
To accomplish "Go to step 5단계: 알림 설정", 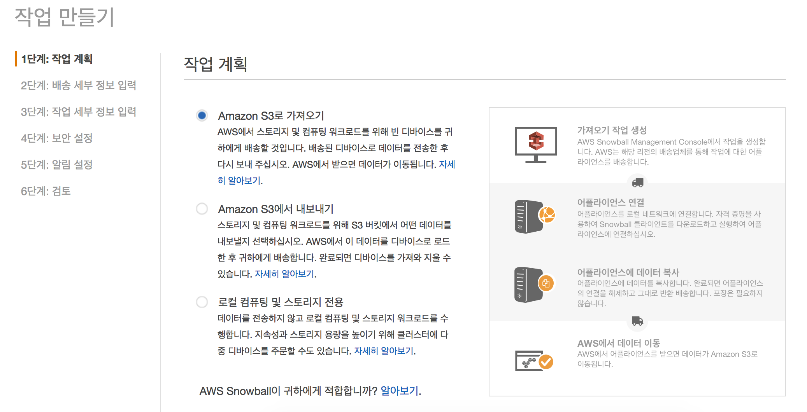I will click(x=57, y=164).
